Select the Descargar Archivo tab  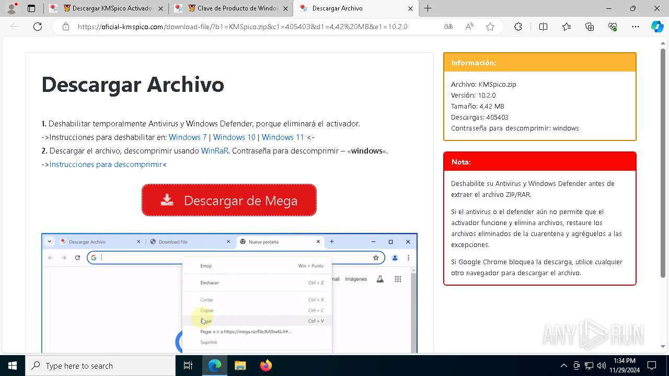point(355,8)
